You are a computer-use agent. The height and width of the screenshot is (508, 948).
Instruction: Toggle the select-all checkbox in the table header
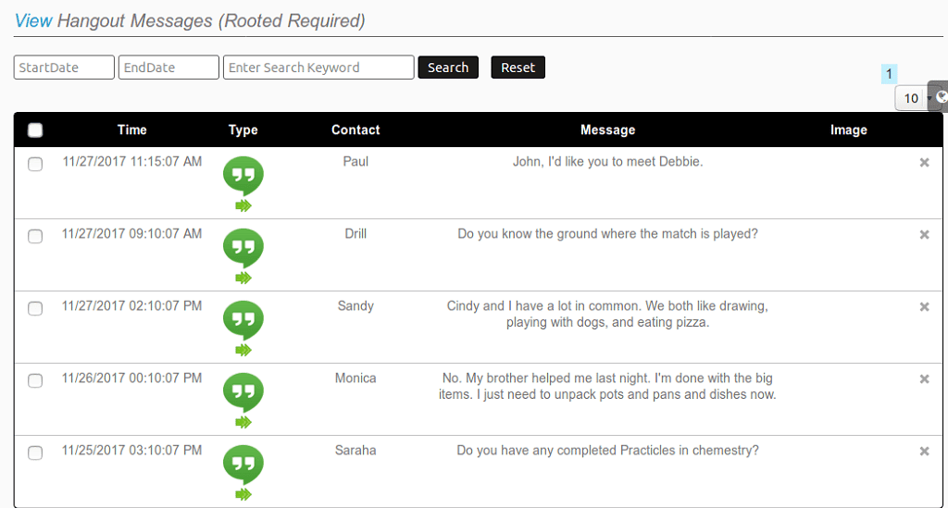pos(35,130)
